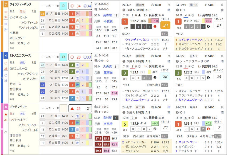
Task: Click the pink +0.7 pace box
Action: point(208,21)
